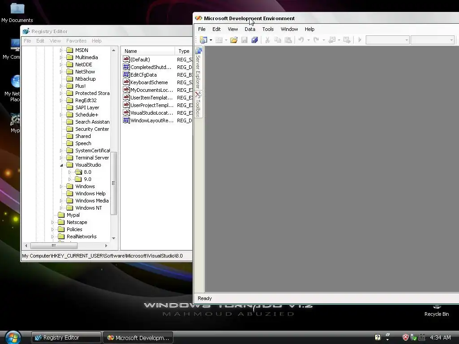Open the Tools menu
Image resolution: width=459 pixels, height=344 pixels.
(x=268, y=29)
